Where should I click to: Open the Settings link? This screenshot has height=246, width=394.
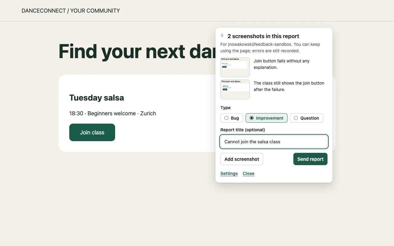pyautogui.click(x=229, y=173)
